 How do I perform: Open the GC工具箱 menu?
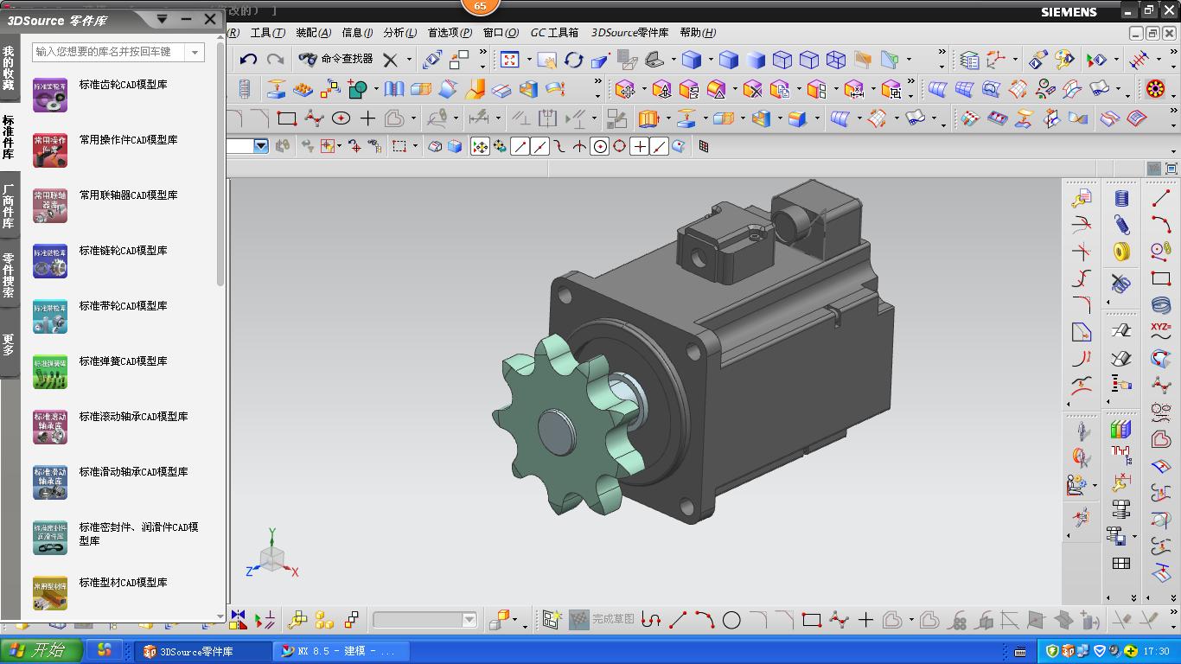[554, 33]
